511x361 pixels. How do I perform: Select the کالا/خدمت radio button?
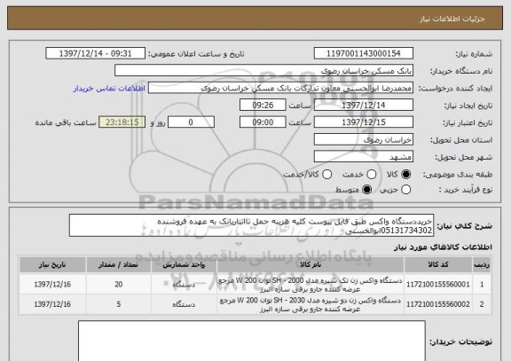pyautogui.click(x=326, y=175)
